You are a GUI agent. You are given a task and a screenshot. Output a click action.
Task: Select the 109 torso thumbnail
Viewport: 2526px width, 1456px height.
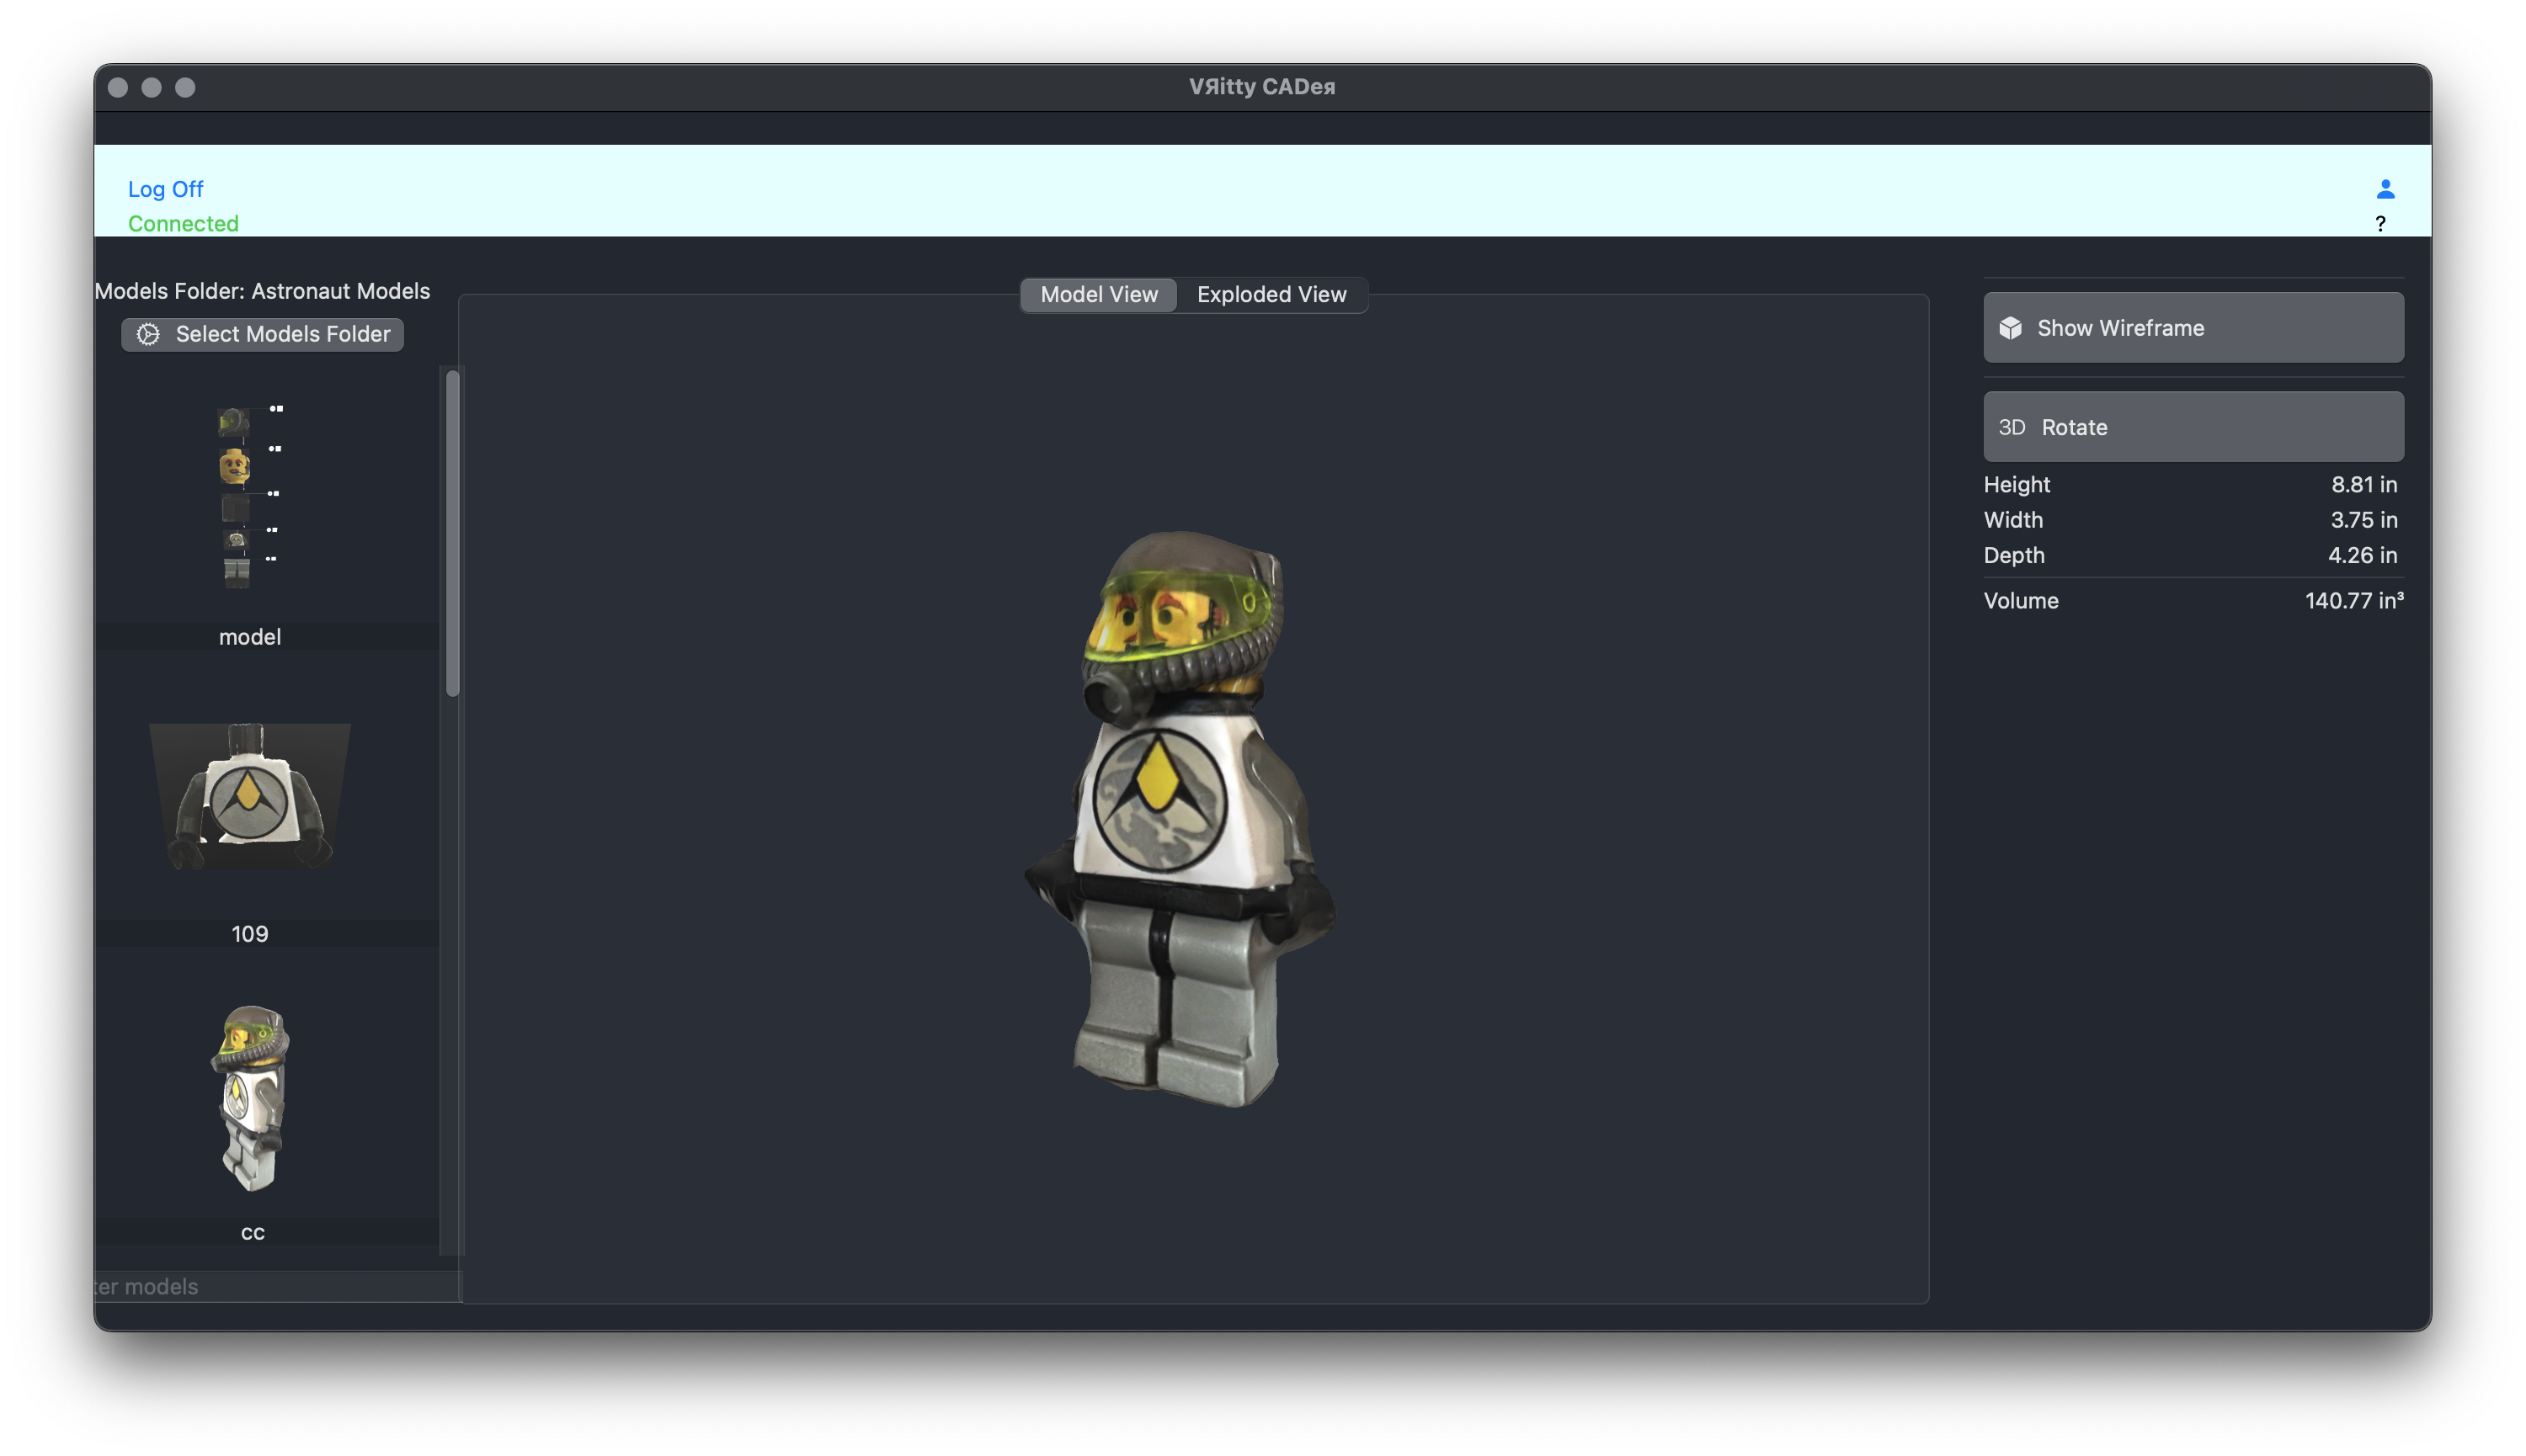(x=249, y=796)
